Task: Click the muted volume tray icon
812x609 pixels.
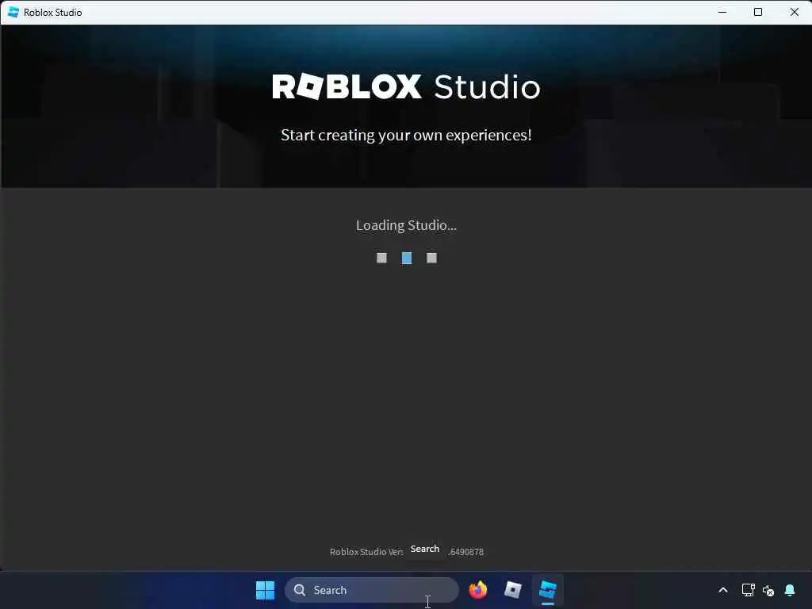Action: click(x=768, y=590)
